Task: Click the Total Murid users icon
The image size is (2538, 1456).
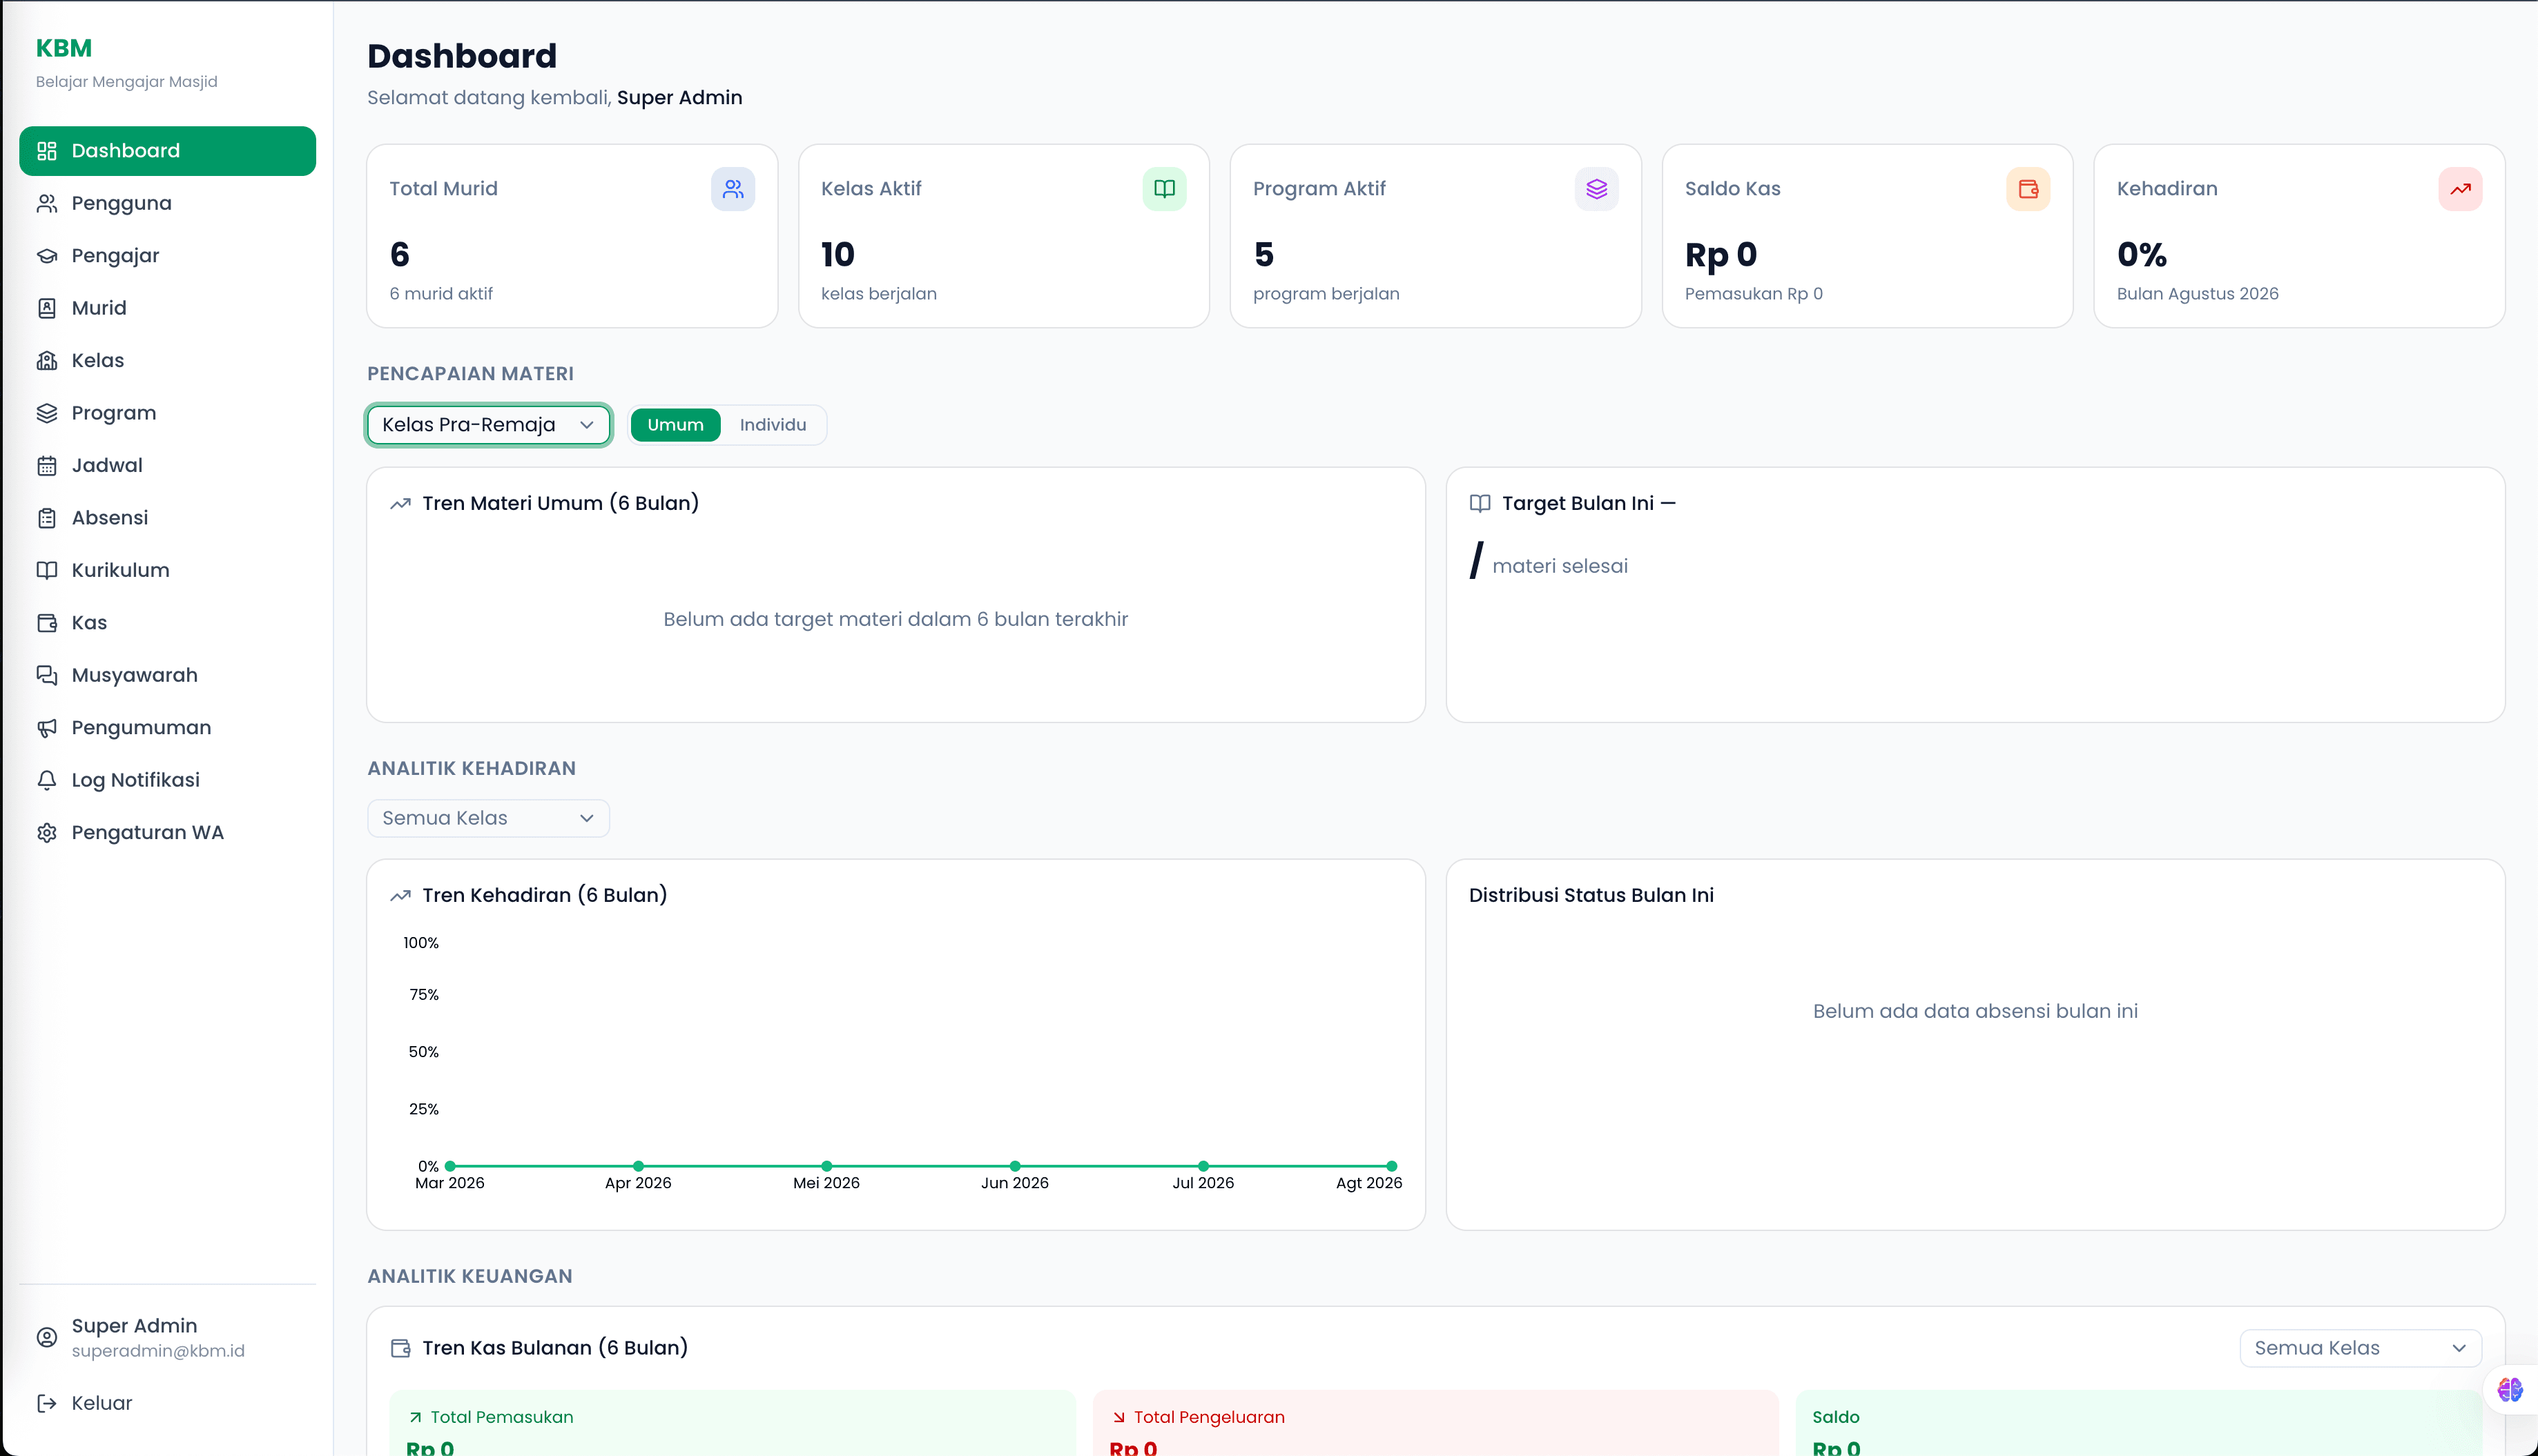Action: (x=733, y=189)
